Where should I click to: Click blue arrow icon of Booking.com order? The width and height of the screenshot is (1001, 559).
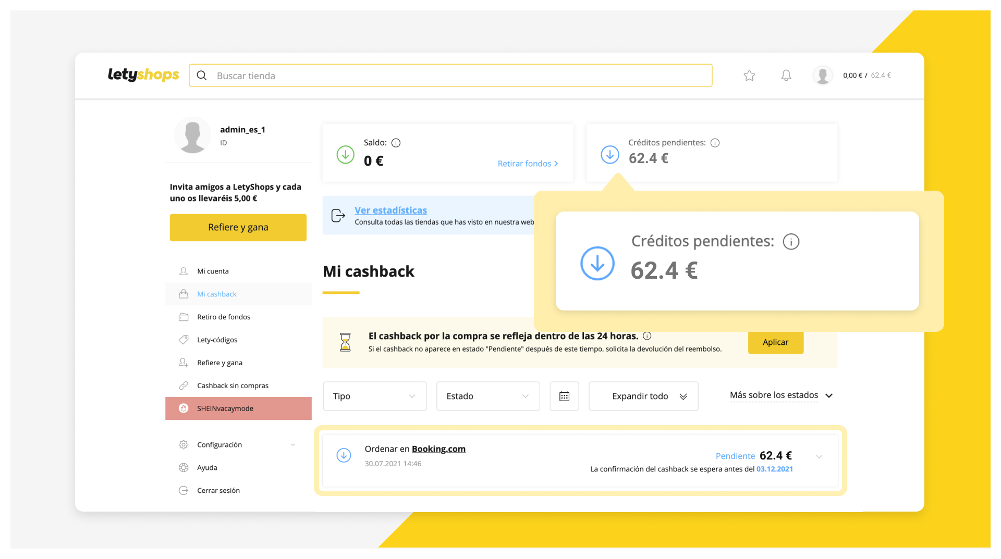(x=344, y=455)
